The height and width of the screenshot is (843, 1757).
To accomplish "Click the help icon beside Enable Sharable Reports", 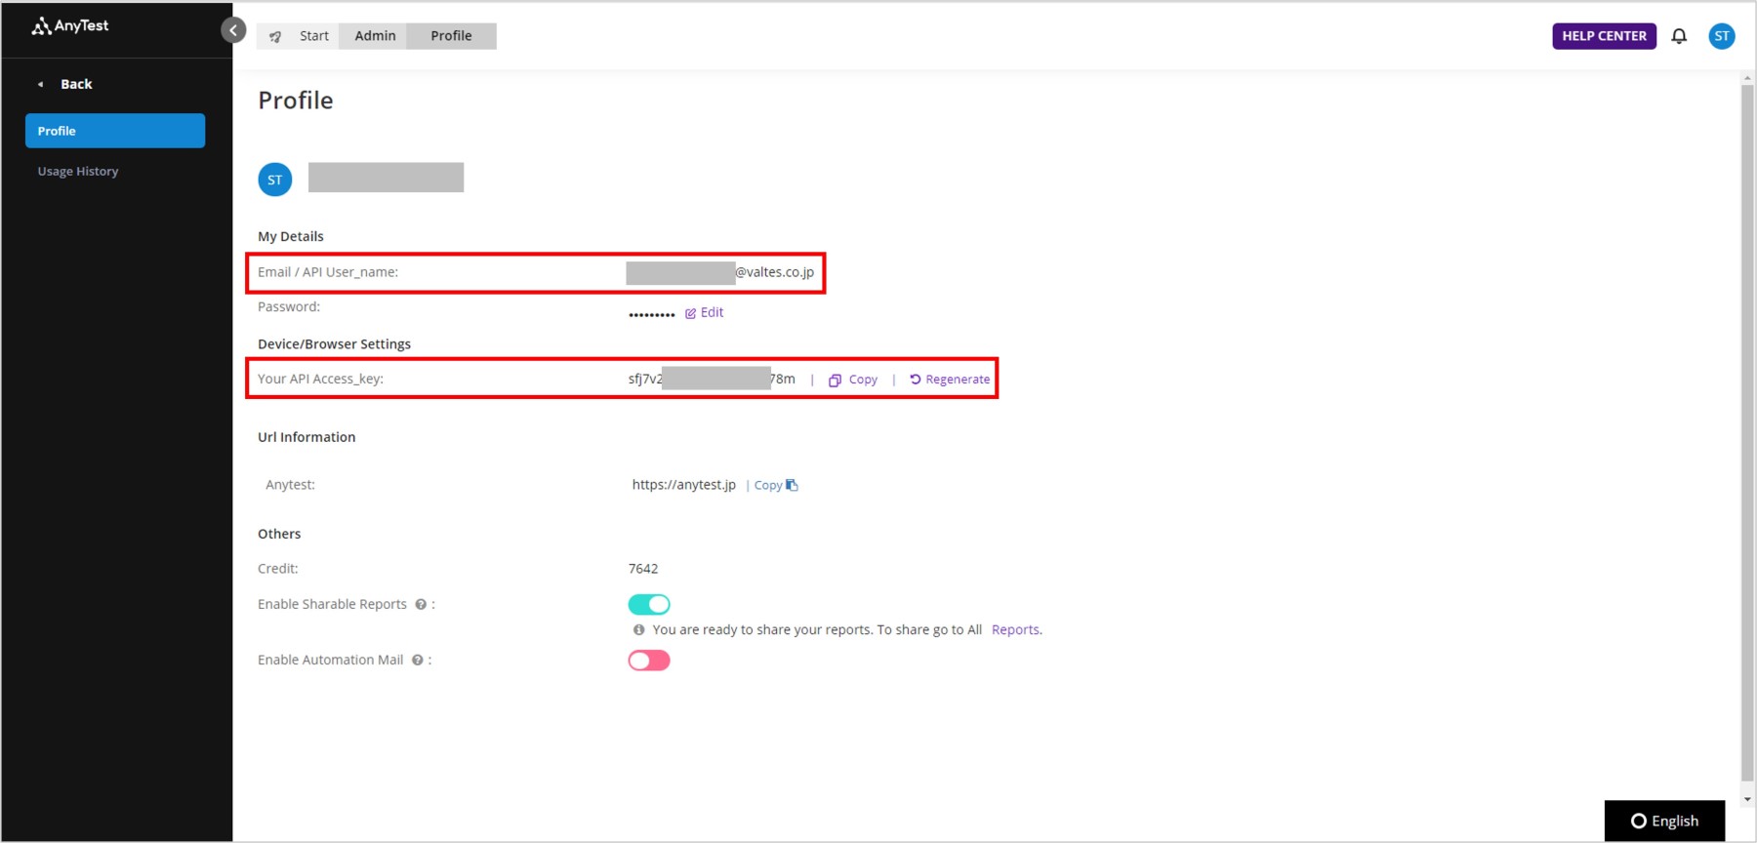I will pyautogui.click(x=421, y=605).
